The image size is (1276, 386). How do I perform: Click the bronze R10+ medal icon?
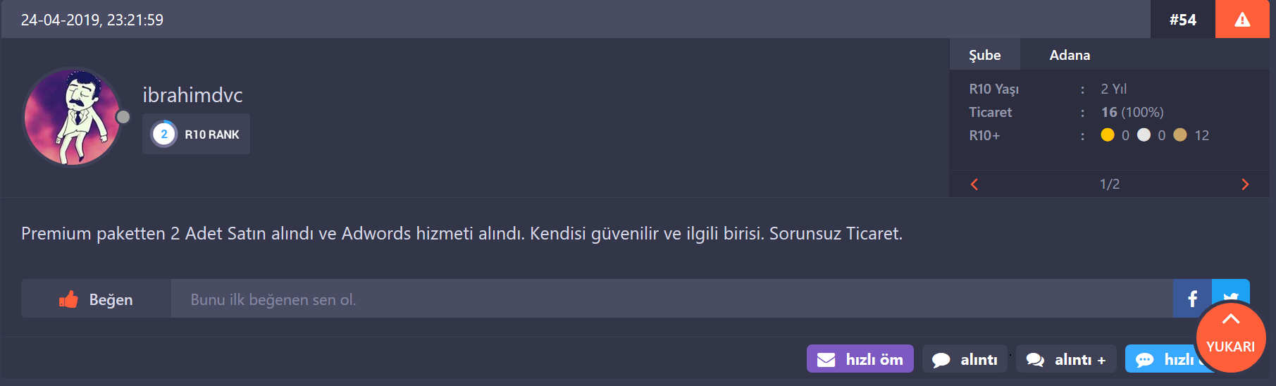pyautogui.click(x=1180, y=135)
